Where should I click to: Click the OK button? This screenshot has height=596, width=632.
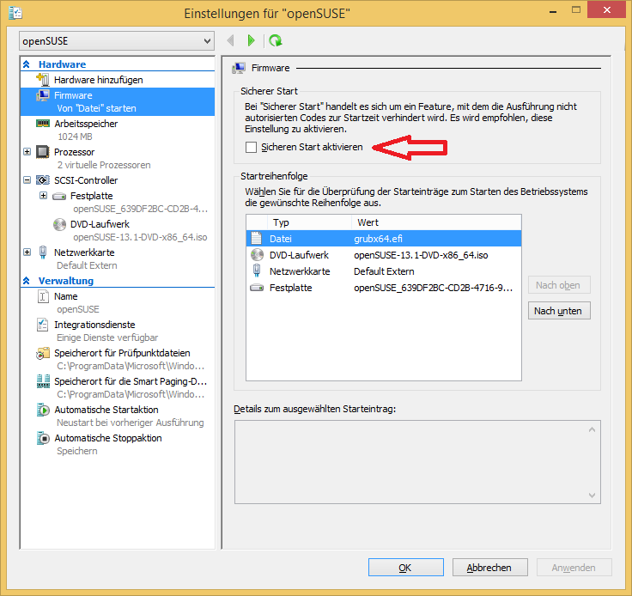(406, 568)
